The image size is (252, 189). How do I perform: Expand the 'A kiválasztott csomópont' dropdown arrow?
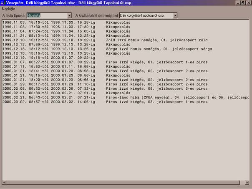pos(175,15)
